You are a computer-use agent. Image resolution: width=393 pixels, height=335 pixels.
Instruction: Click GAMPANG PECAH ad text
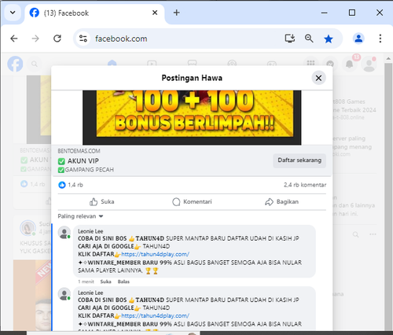pos(89,170)
